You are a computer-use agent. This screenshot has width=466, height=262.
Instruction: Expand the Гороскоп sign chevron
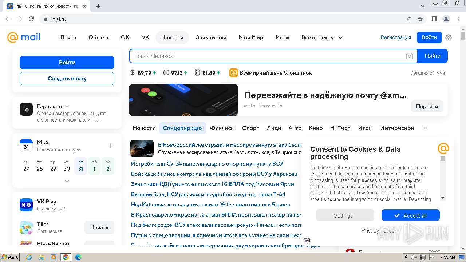point(67,106)
